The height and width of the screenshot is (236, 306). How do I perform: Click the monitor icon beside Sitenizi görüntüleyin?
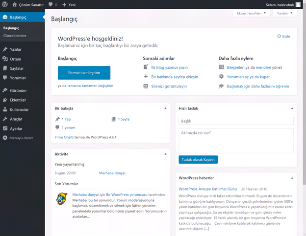coord(146,86)
